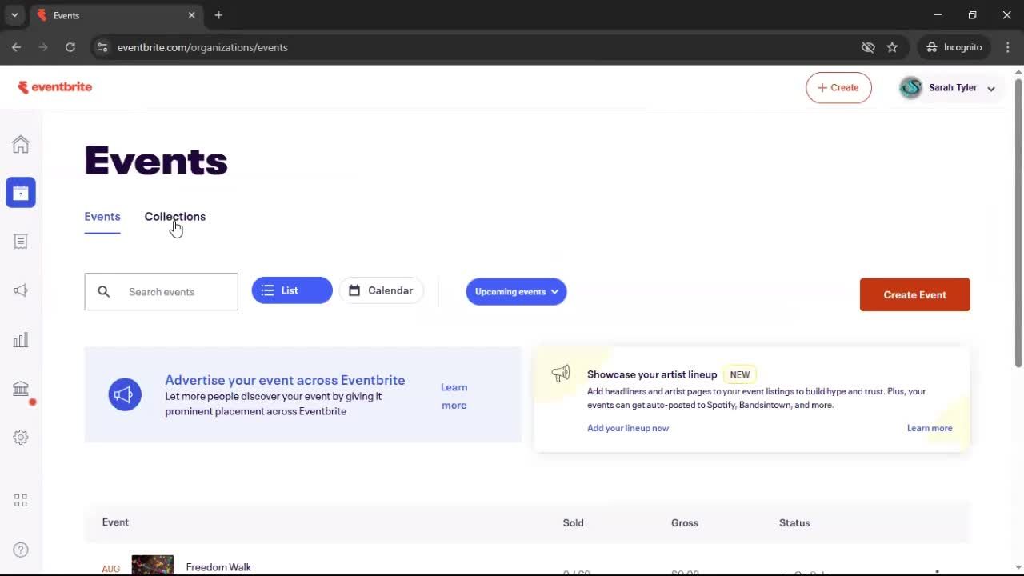Expand the Sarah Tyler account menu chevron
Screen dimensions: 1024x576
pyautogui.click(x=991, y=89)
